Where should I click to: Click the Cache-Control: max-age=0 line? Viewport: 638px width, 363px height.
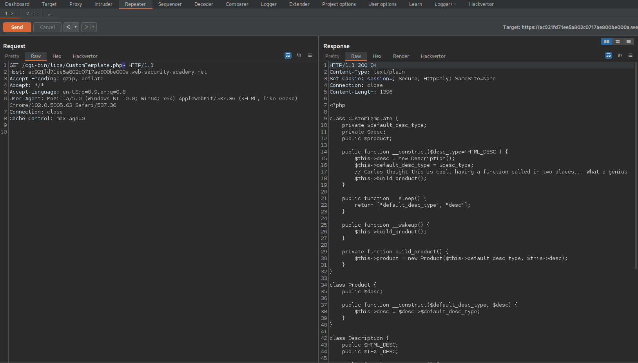pyautogui.click(x=47, y=119)
